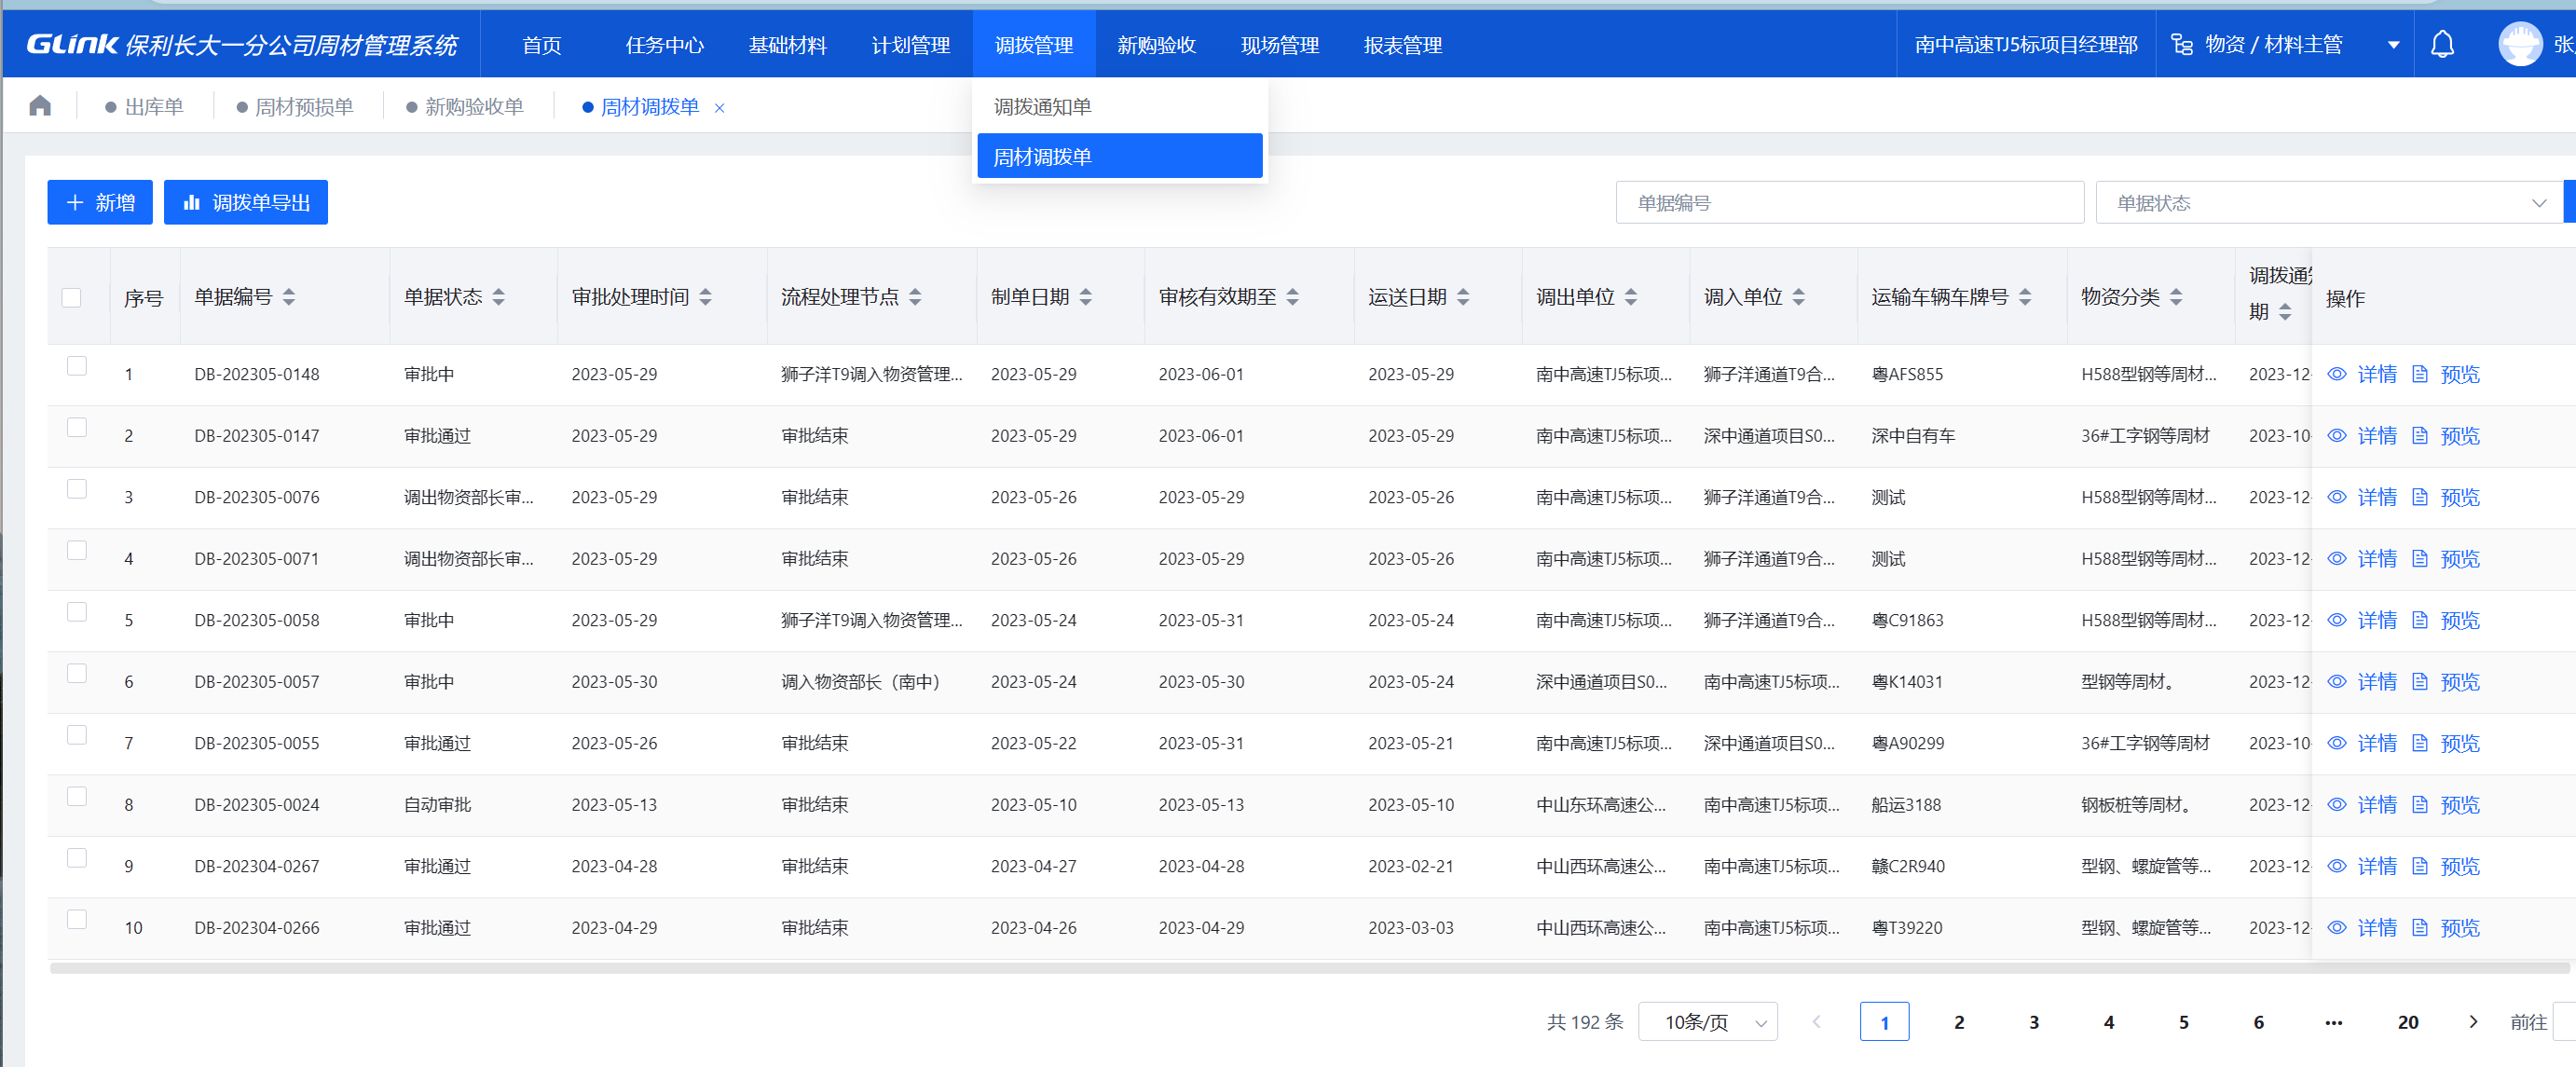The height and width of the screenshot is (1067, 2576).
Task: Open the 10条/页 page size dropdown
Action: (1708, 1022)
